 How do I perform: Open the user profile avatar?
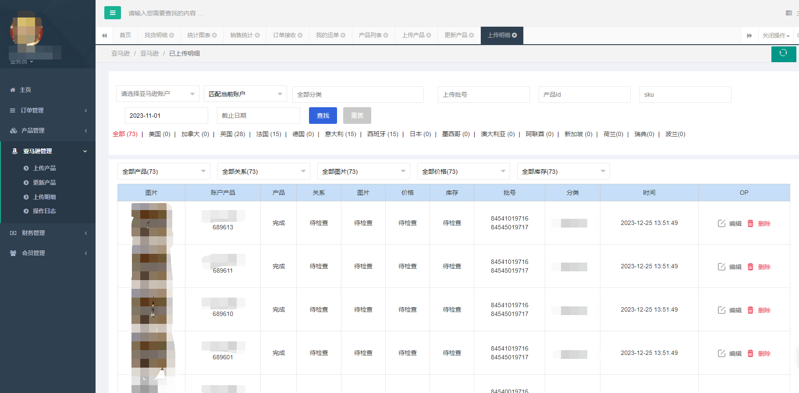(26, 29)
